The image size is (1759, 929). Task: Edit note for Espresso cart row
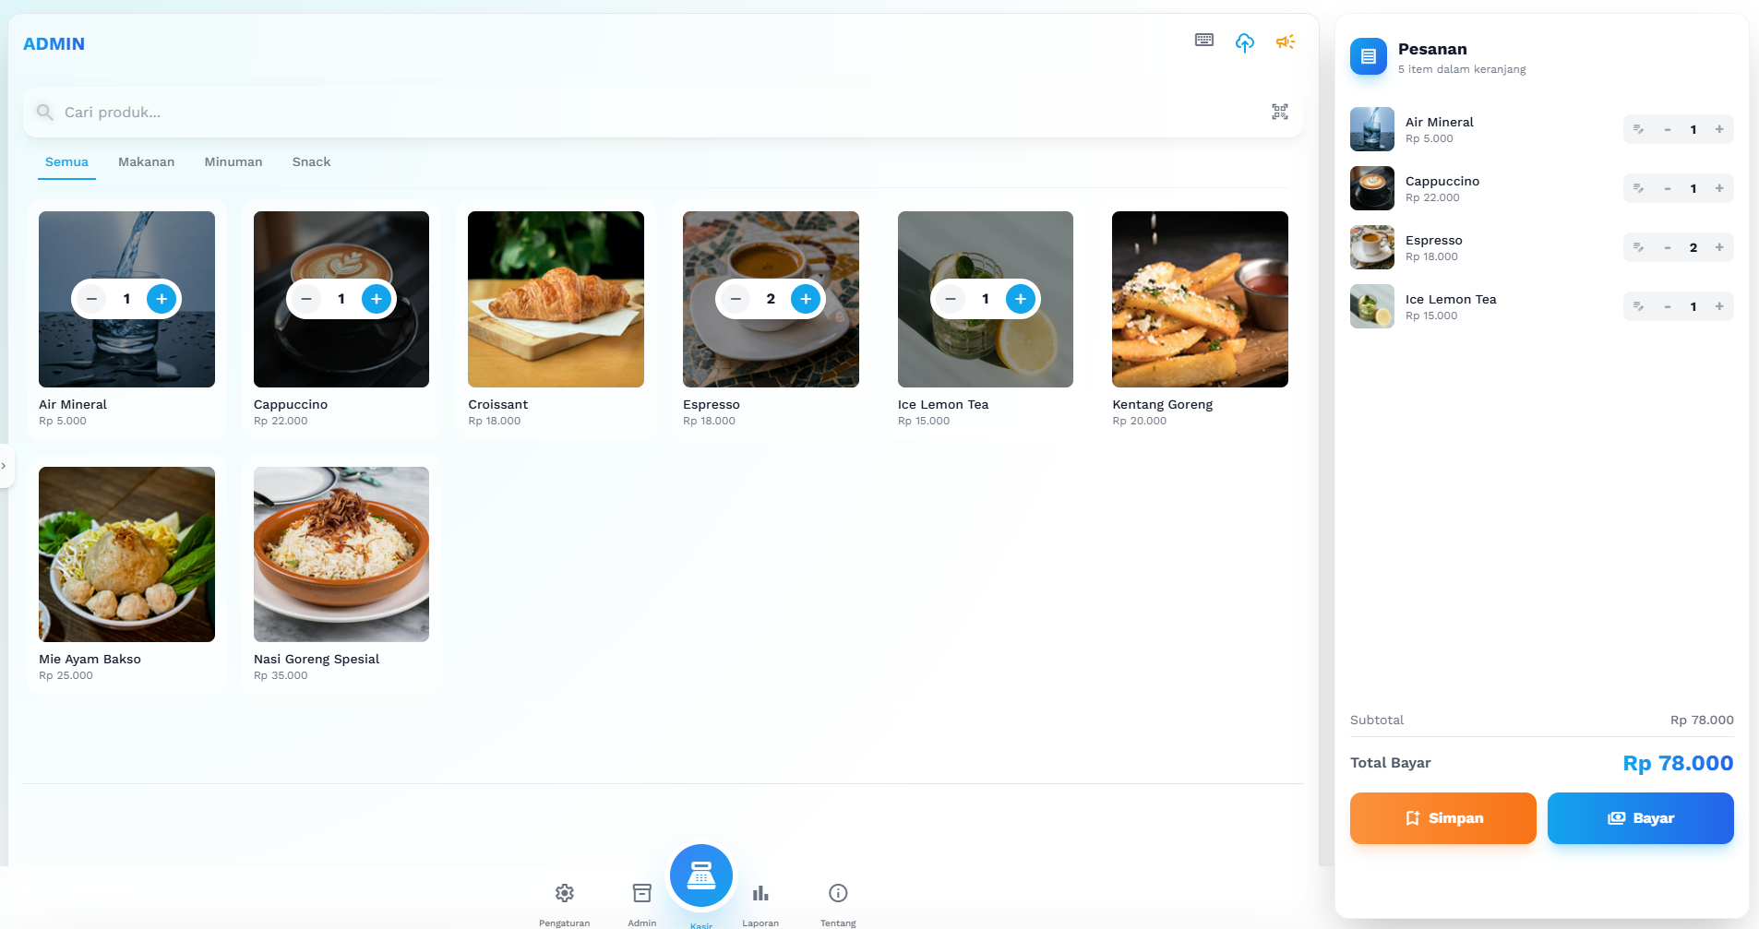point(1639,247)
